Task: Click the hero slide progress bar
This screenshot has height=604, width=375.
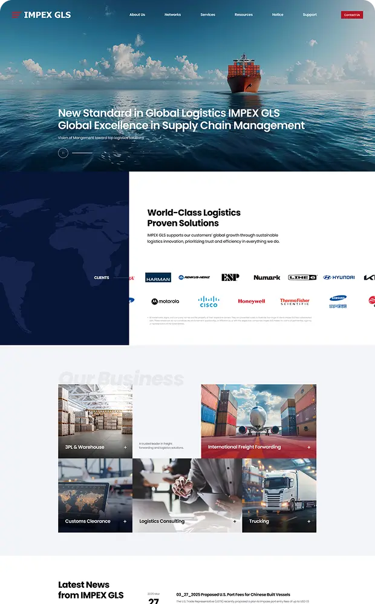Action: 83,153
